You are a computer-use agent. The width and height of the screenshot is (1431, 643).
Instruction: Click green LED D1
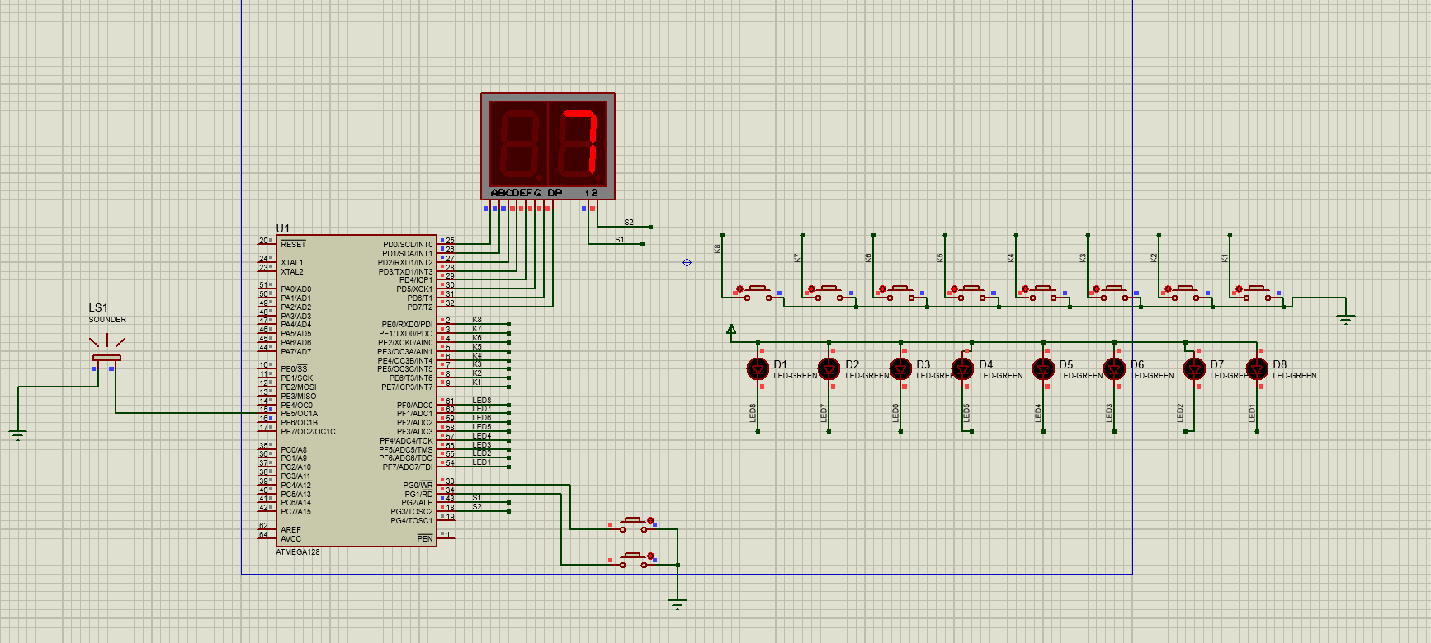758,368
